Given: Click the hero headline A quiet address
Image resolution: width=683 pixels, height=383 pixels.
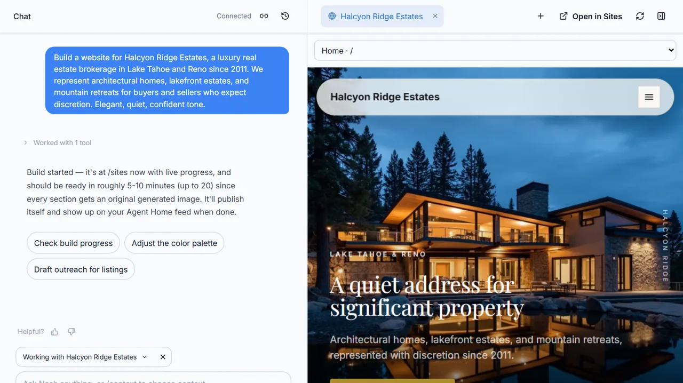Looking at the screenshot, I should point(427,296).
